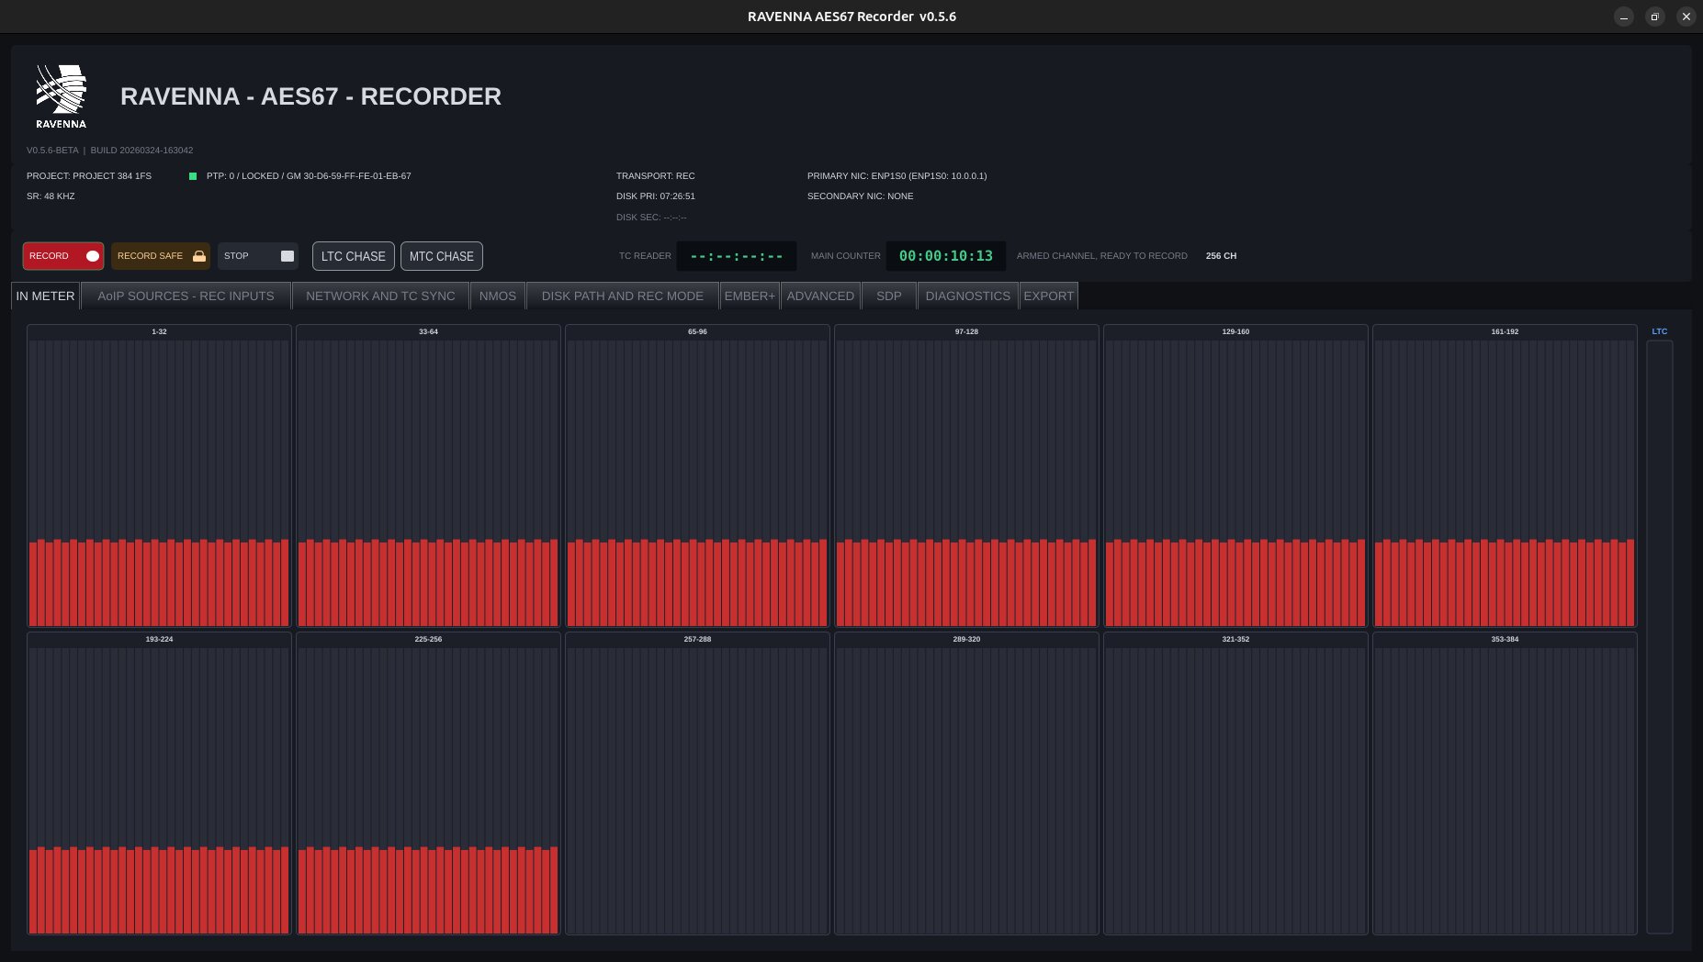Engage the RECORD transport toggle
Screen dimensions: 1703x962
tap(62, 256)
